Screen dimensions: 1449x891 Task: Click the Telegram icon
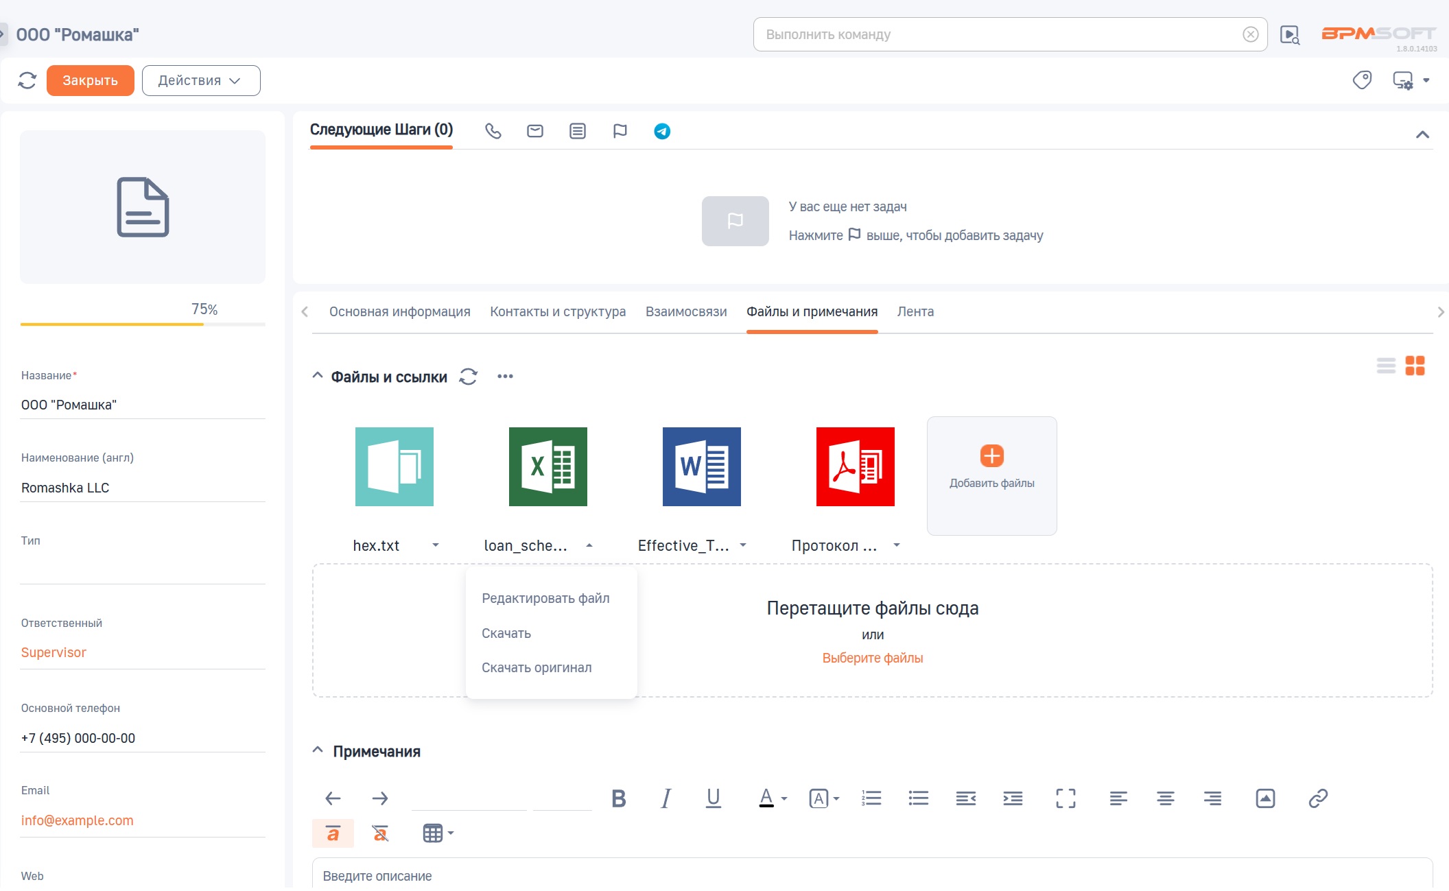pos(661,130)
